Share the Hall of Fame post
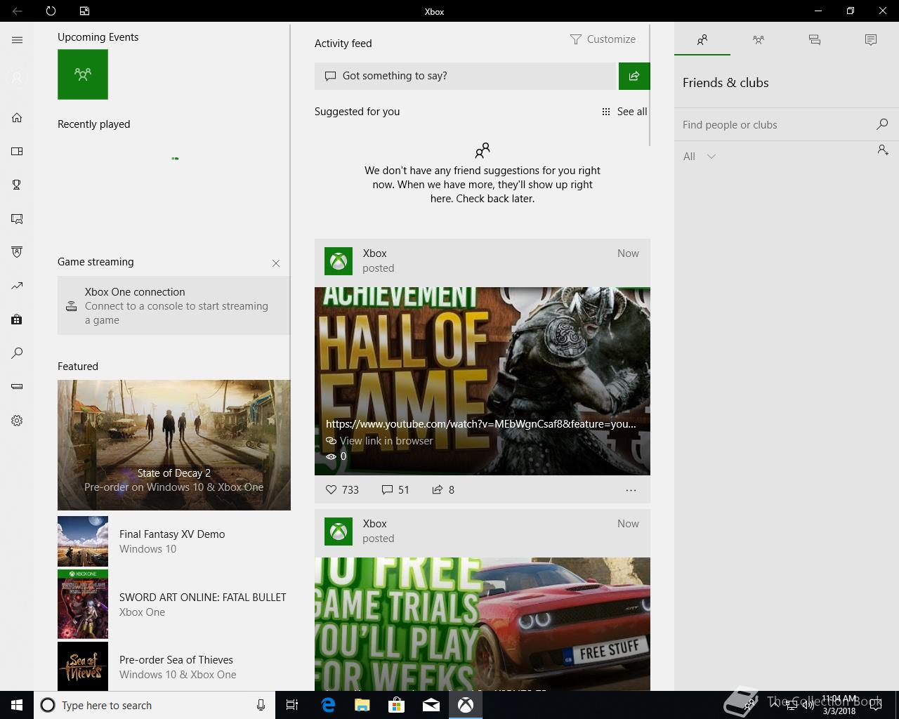Image resolution: width=899 pixels, height=719 pixels. pyautogui.click(x=443, y=489)
